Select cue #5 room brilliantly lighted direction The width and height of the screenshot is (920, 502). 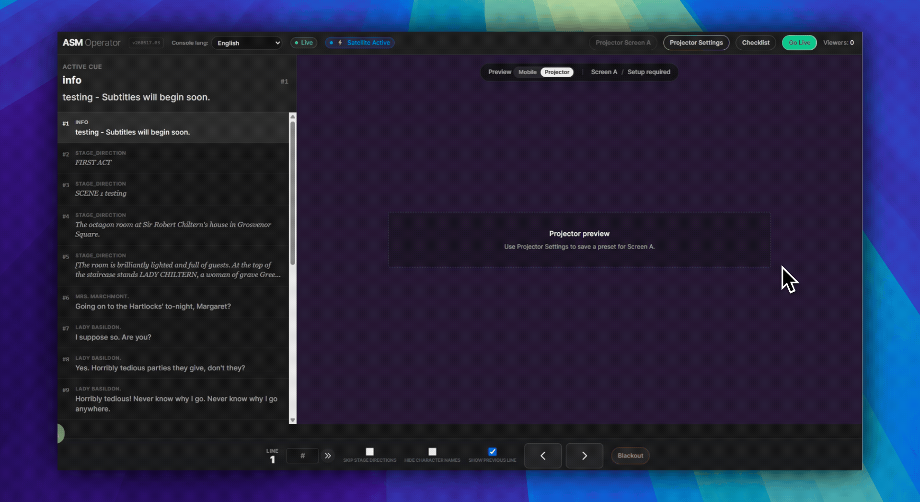click(173, 266)
